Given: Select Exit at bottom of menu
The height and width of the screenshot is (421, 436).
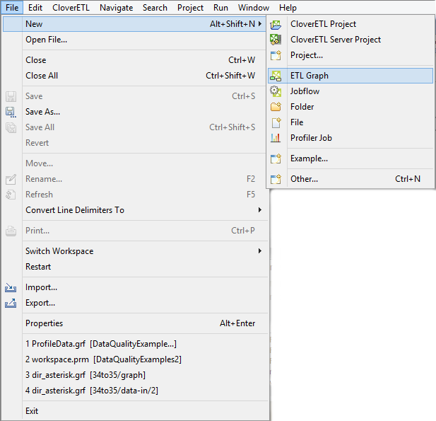Looking at the screenshot, I should click(135, 411).
